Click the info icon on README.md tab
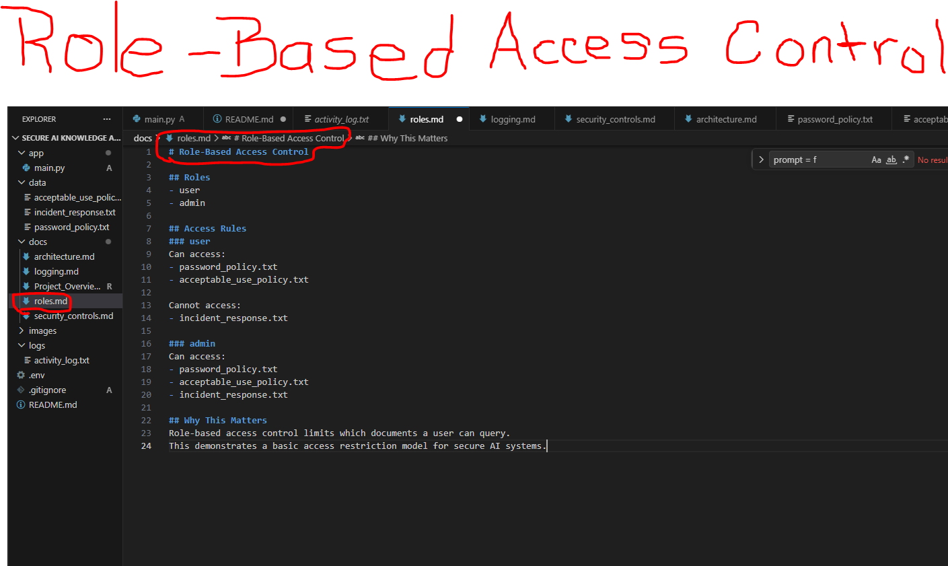 point(217,119)
